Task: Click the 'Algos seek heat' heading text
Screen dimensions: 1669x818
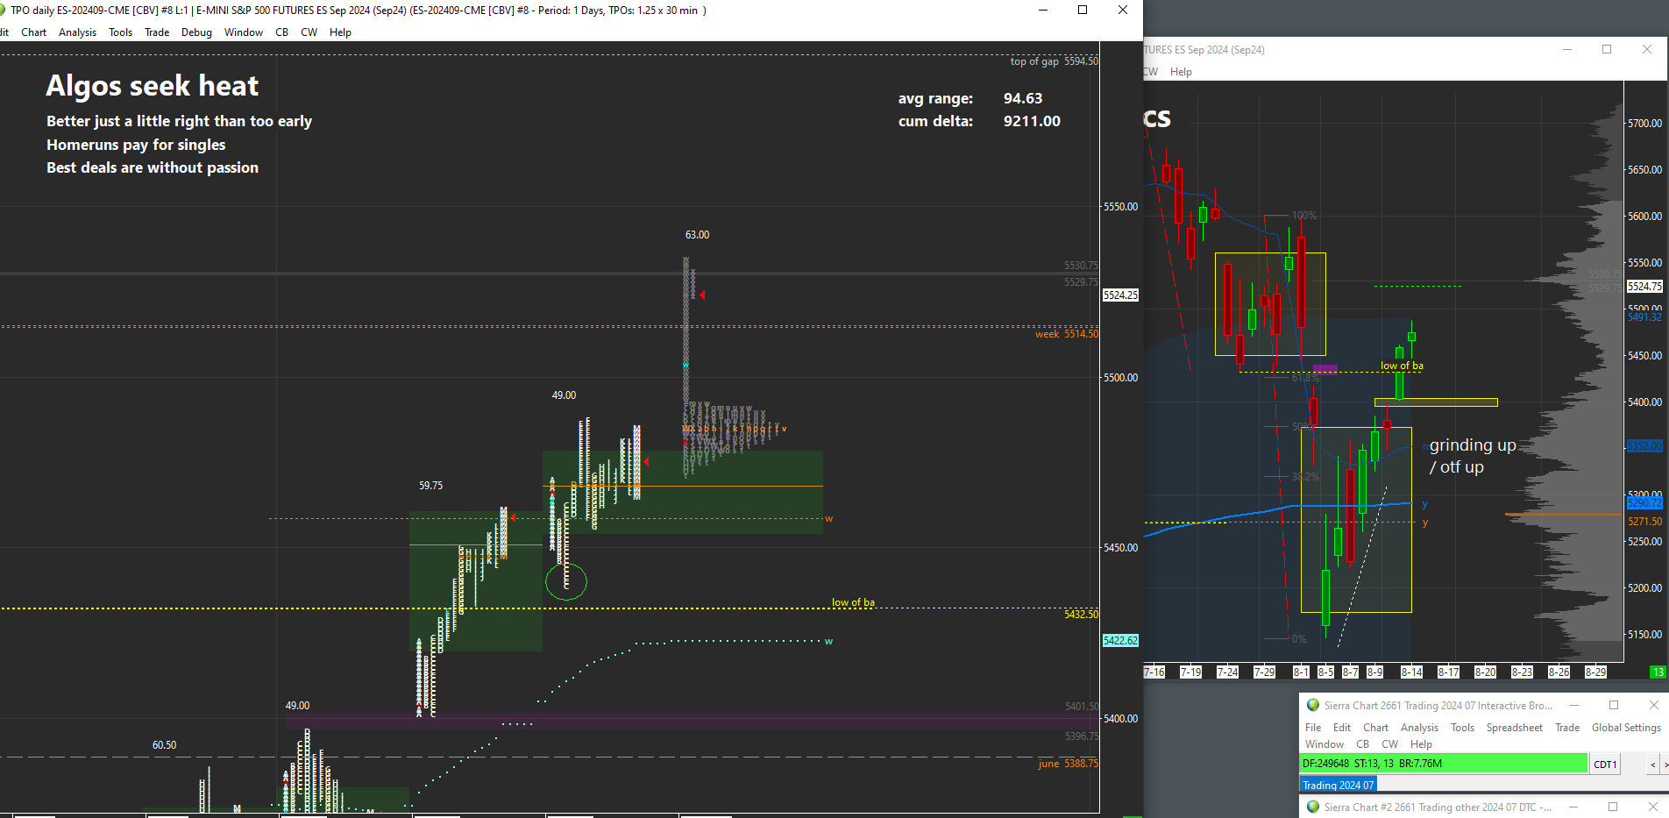Action: point(153,86)
